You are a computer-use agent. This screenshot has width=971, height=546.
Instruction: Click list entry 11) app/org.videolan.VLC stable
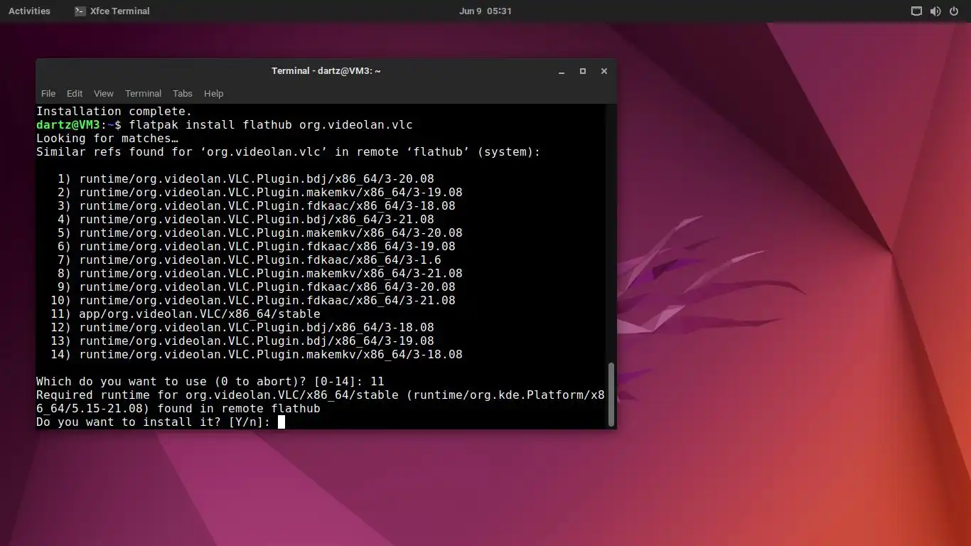pyautogui.click(x=186, y=314)
